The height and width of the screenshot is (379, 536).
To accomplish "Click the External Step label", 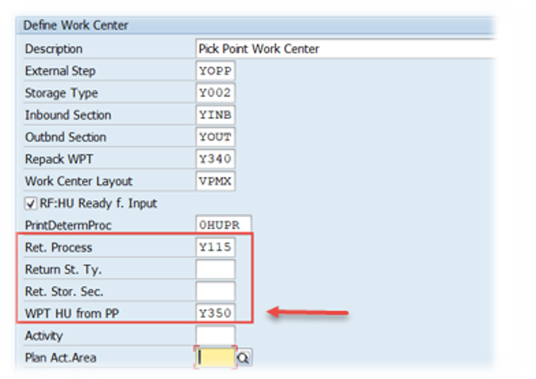I will click(x=60, y=71).
